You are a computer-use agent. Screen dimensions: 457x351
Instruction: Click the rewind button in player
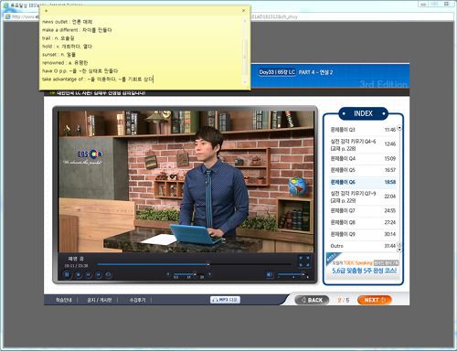click(88, 275)
